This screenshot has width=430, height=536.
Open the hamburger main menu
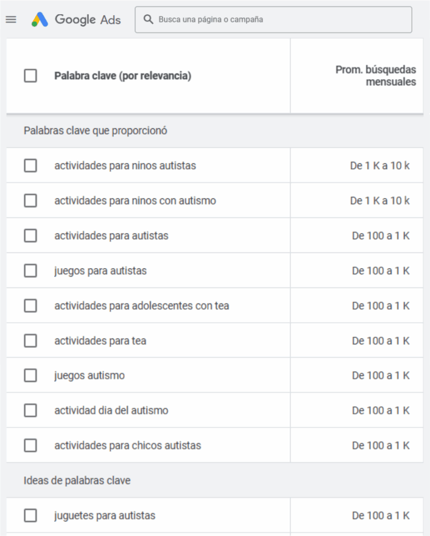11,20
